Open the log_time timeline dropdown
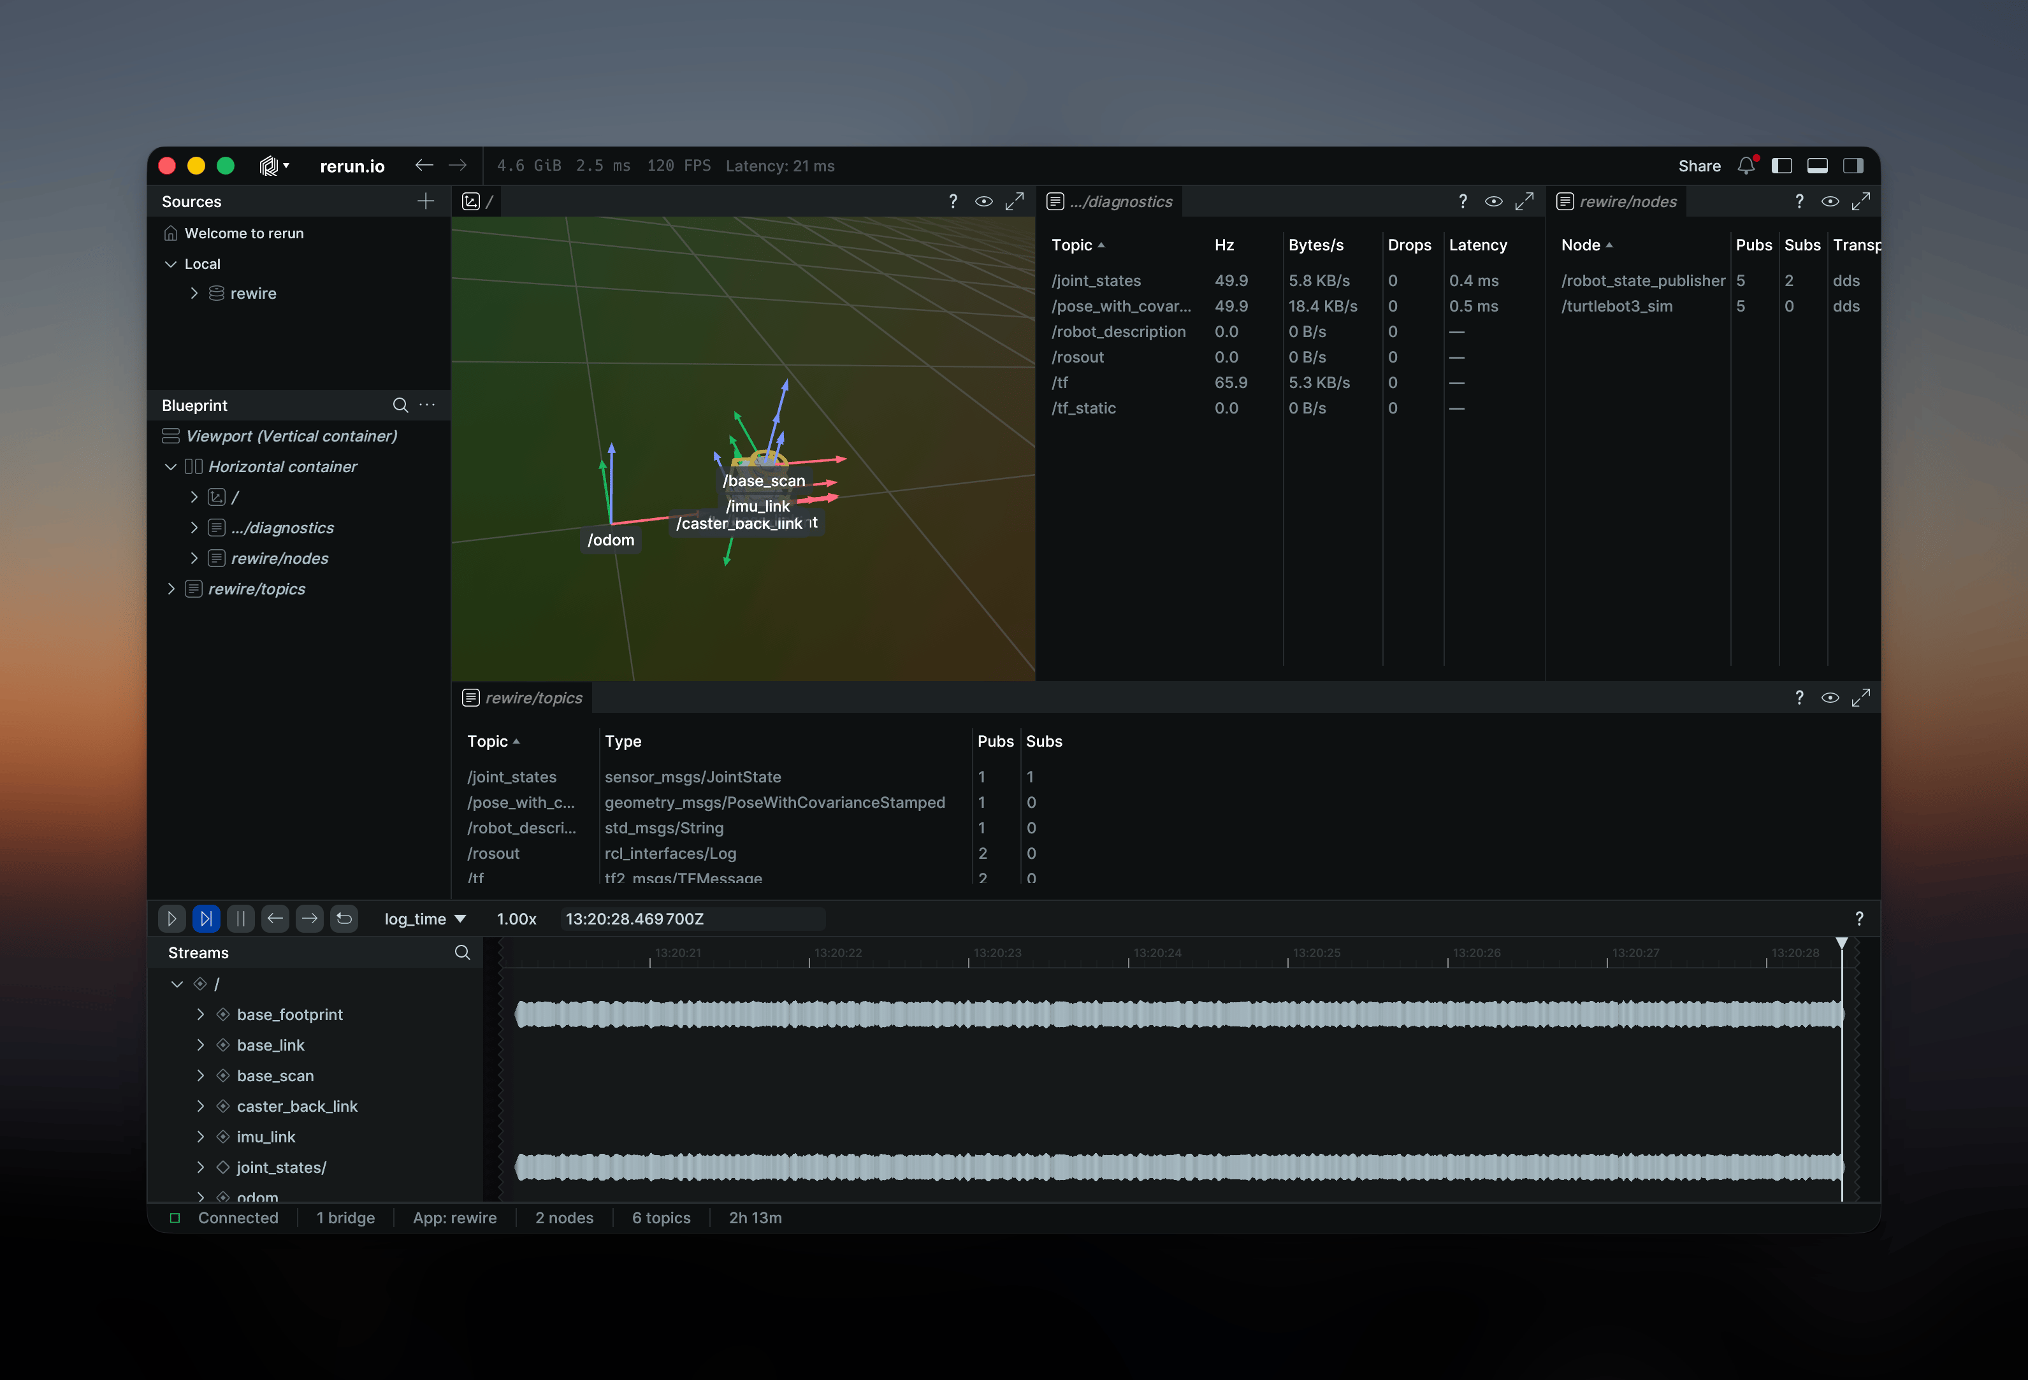The height and width of the screenshot is (1380, 2028). click(425, 919)
